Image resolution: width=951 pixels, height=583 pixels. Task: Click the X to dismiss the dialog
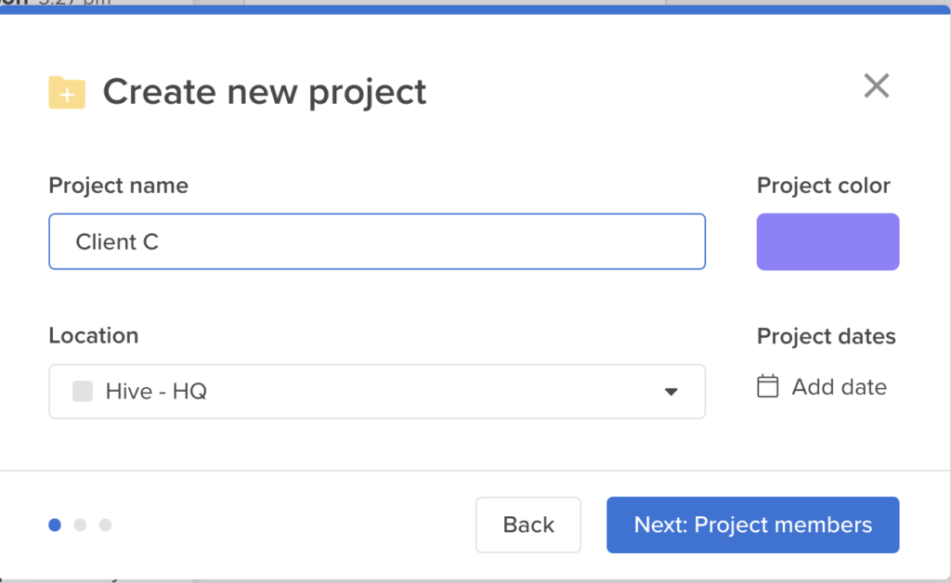(876, 85)
